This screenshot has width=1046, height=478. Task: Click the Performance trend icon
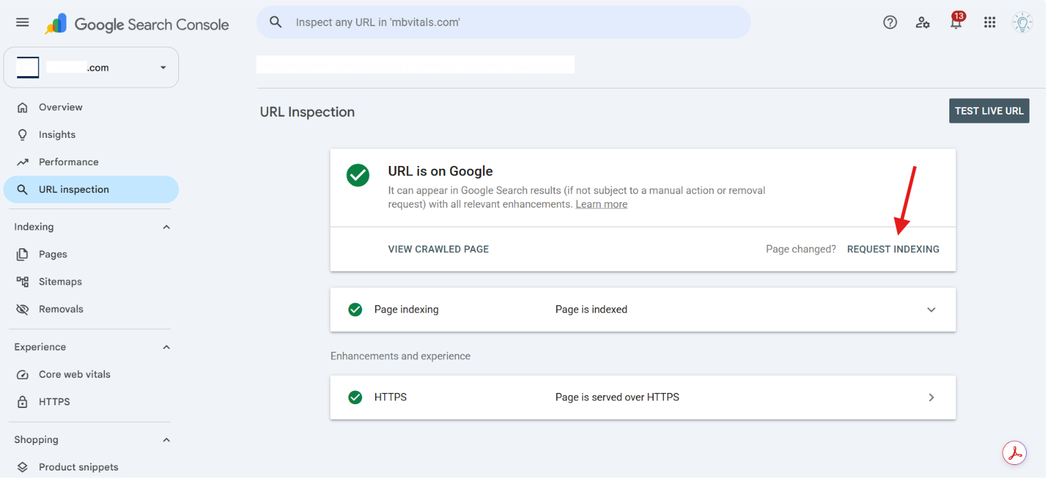point(23,162)
